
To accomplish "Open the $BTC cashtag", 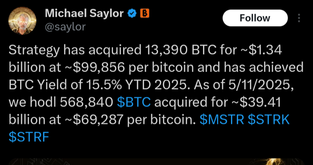I will 134,102.
